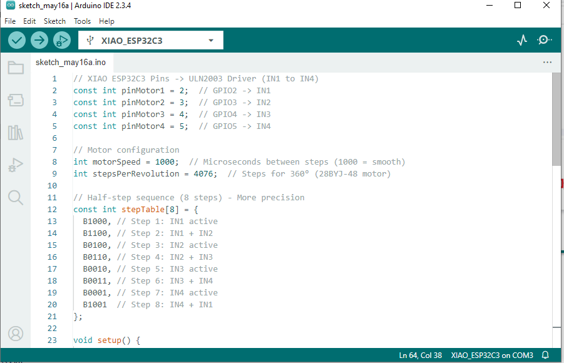The height and width of the screenshot is (363, 564).
Task: Click the B1100 step value
Action: coord(95,233)
